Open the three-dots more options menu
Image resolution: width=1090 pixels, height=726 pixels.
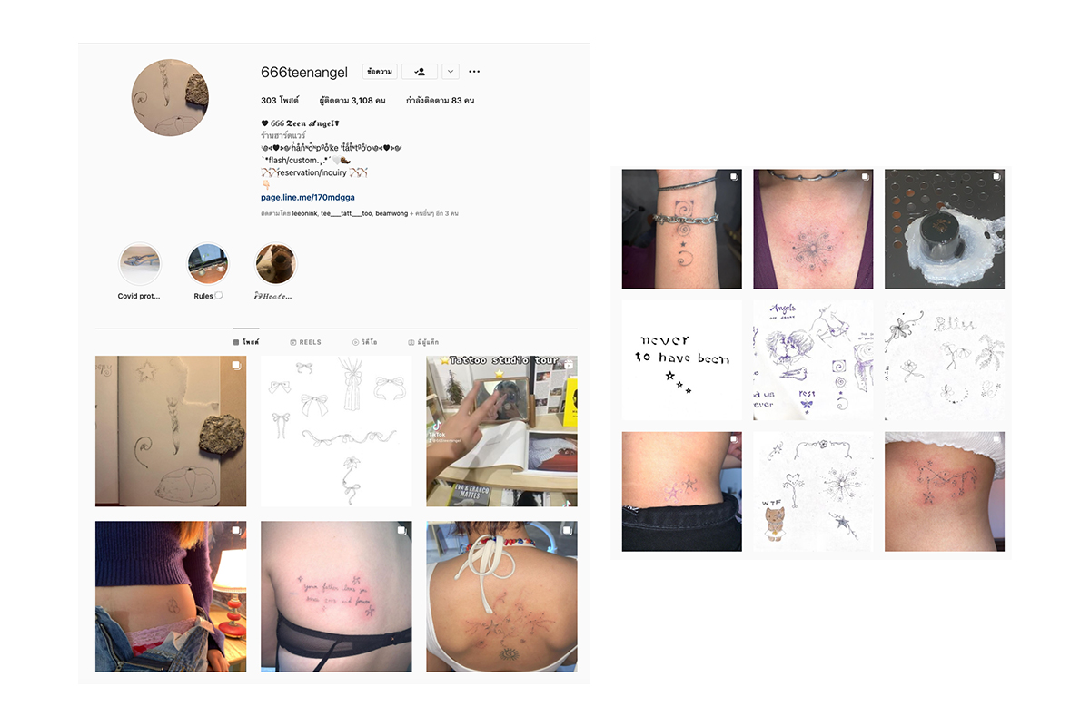click(474, 72)
